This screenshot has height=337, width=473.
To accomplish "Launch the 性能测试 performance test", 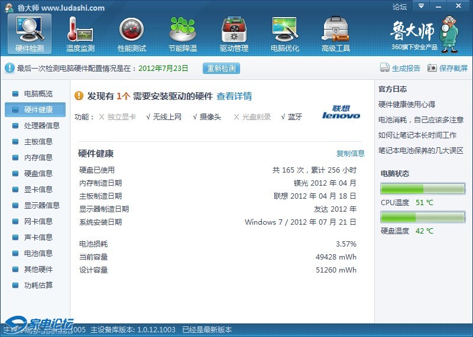I will 131,34.
